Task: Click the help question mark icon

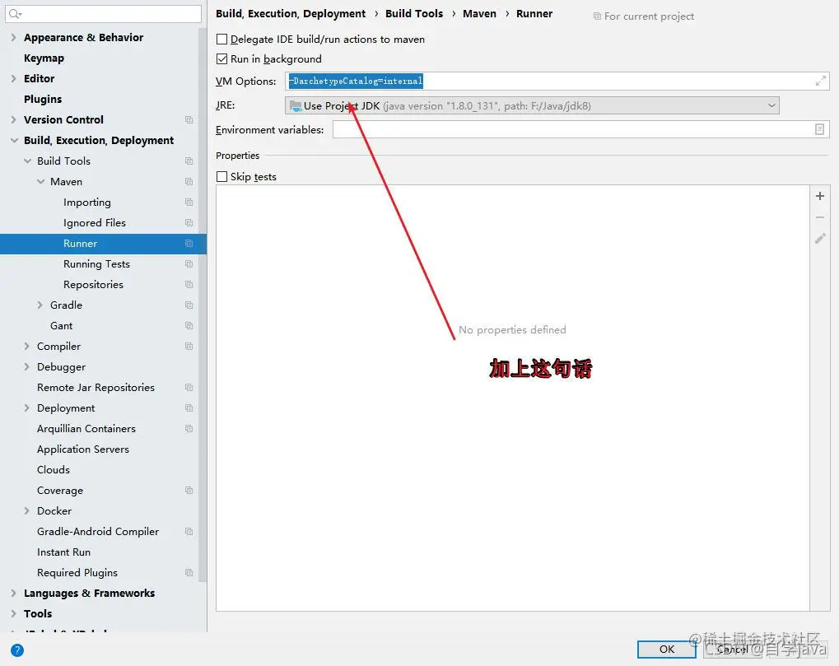Action: coord(17,650)
